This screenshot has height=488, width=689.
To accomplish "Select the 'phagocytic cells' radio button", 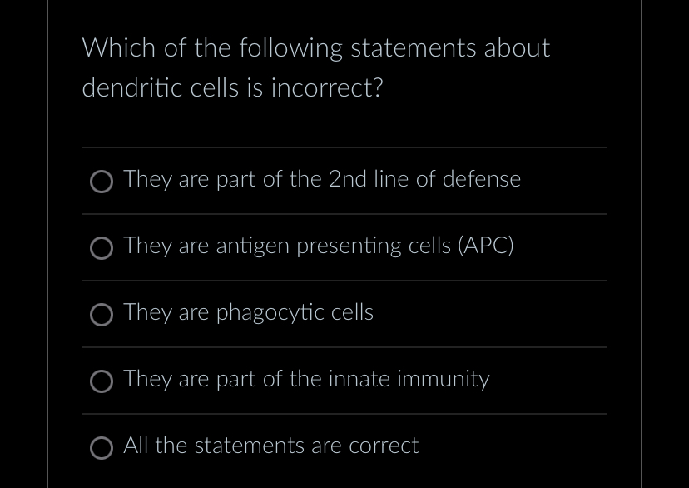I will (101, 315).
